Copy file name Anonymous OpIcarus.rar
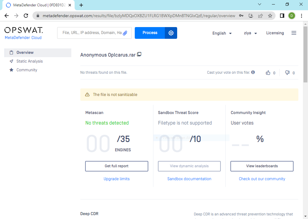 (139, 54)
